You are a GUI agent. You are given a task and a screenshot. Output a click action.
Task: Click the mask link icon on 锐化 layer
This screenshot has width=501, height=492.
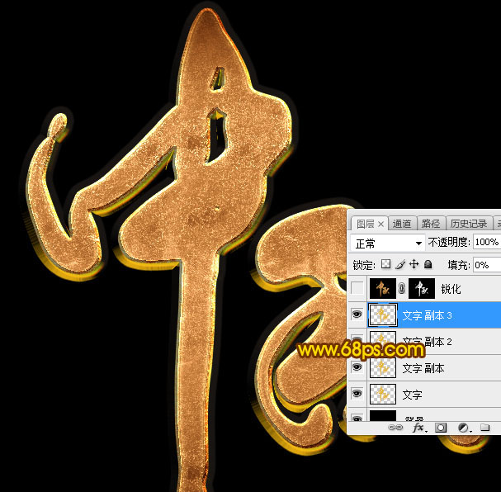pos(402,289)
